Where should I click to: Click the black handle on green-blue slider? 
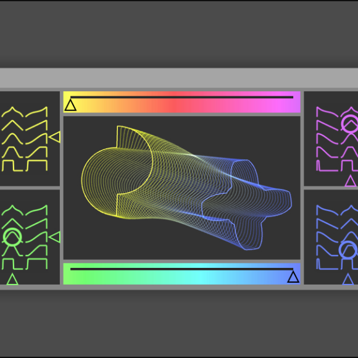(x=293, y=277)
